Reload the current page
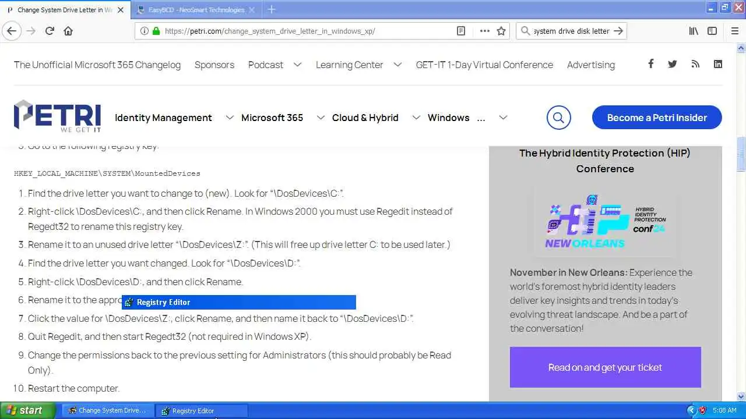Image resolution: width=746 pixels, height=419 pixels. (50, 31)
